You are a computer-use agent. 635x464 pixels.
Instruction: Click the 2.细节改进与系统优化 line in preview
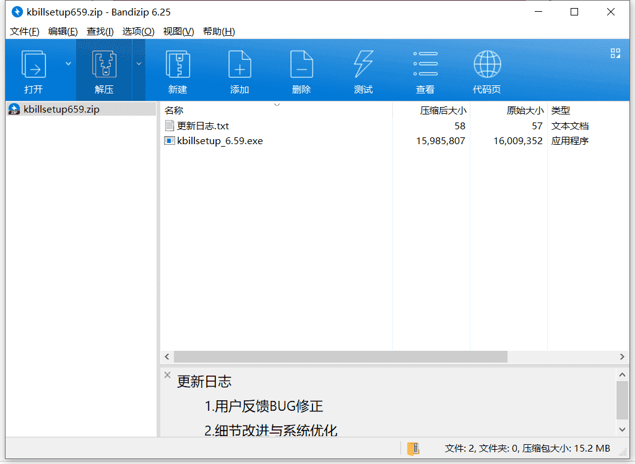tap(270, 431)
